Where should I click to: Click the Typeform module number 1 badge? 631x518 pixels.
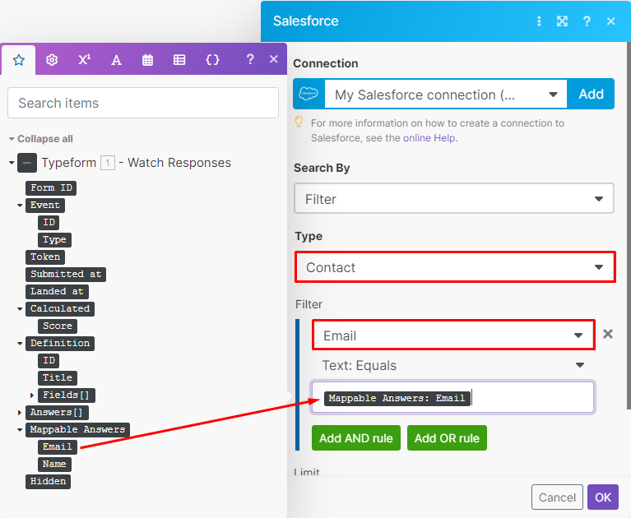(x=108, y=164)
